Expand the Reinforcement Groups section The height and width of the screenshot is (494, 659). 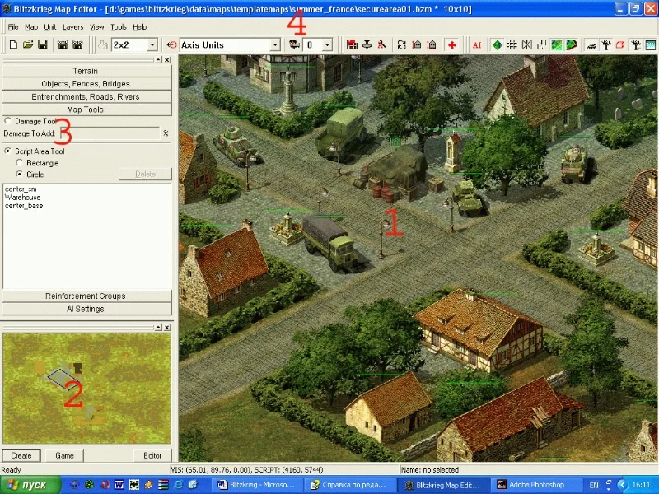coord(86,296)
